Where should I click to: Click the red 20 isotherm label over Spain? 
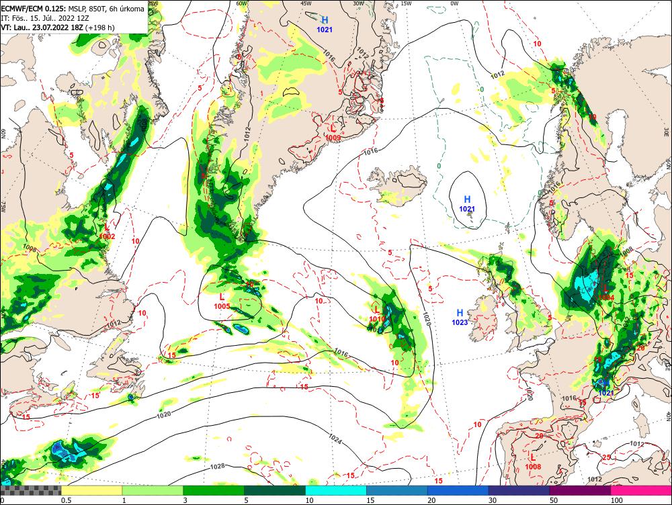point(539,436)
